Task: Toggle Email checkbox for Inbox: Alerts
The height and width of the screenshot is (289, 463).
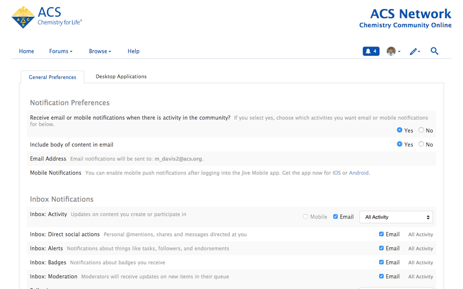Action: click(381, 248)
